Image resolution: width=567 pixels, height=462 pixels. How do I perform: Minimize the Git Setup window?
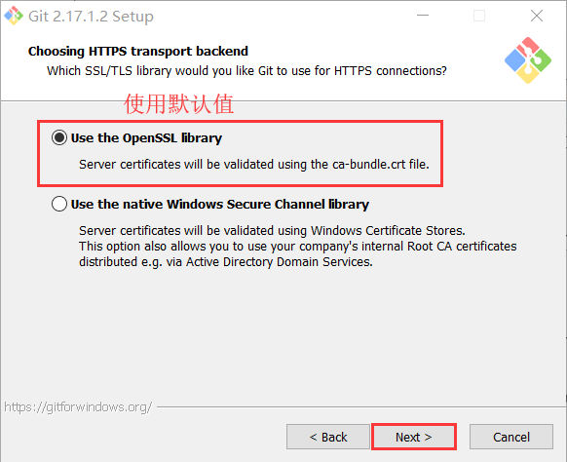(x=423, y=16)
